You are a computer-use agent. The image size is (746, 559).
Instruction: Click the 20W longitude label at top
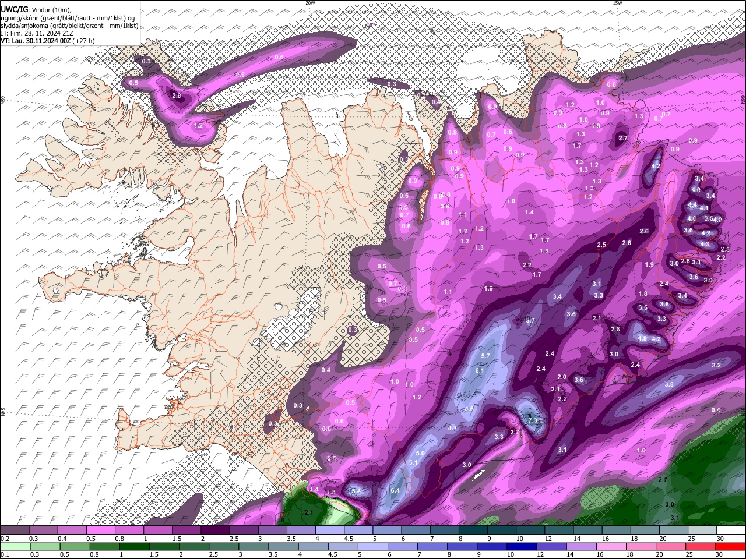[x=310, y=3]
